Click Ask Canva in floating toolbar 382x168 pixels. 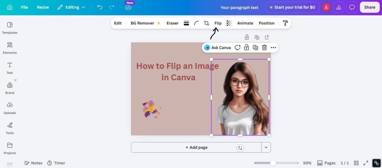(x=217, y=48)
